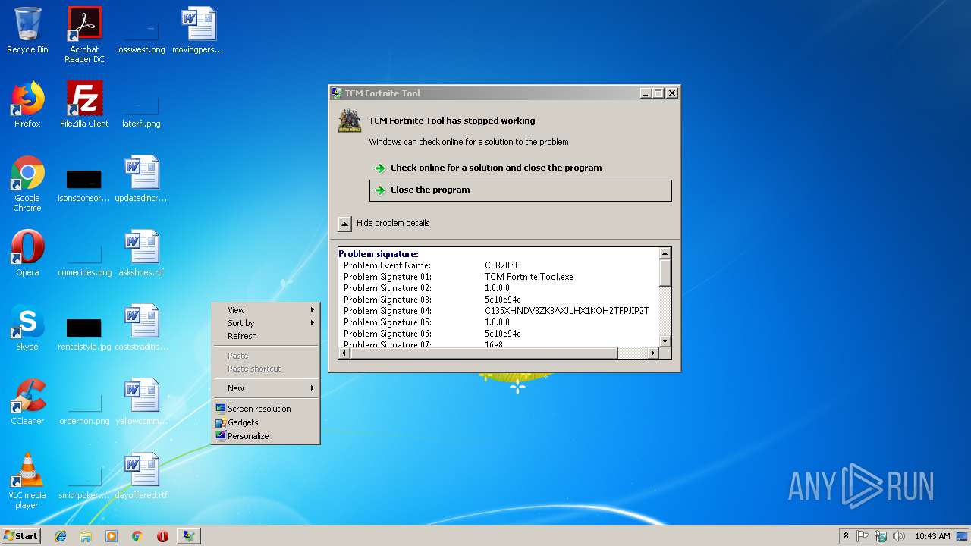Click the Opera icon in the taskbar
The width and height of the screenshot is (971, 546).
tap(162, 536)
